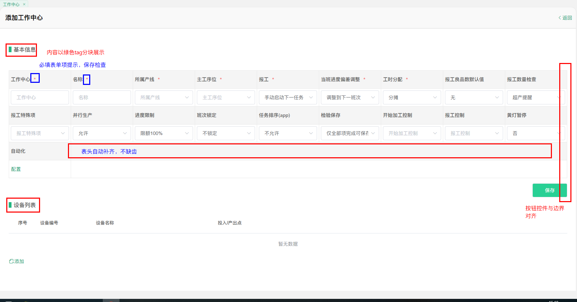This screenshot has width=577, height=302.
Task: Expand the 调整到下一班次 dropdown
Action: 350,97
